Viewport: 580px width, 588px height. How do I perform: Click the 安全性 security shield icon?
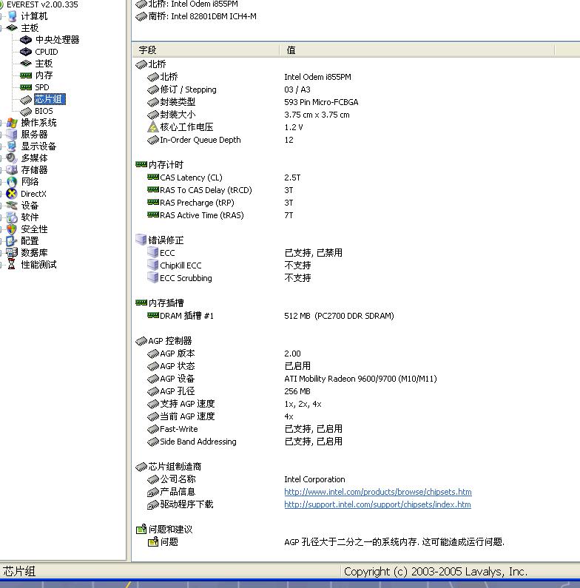(x=12, y=229)
